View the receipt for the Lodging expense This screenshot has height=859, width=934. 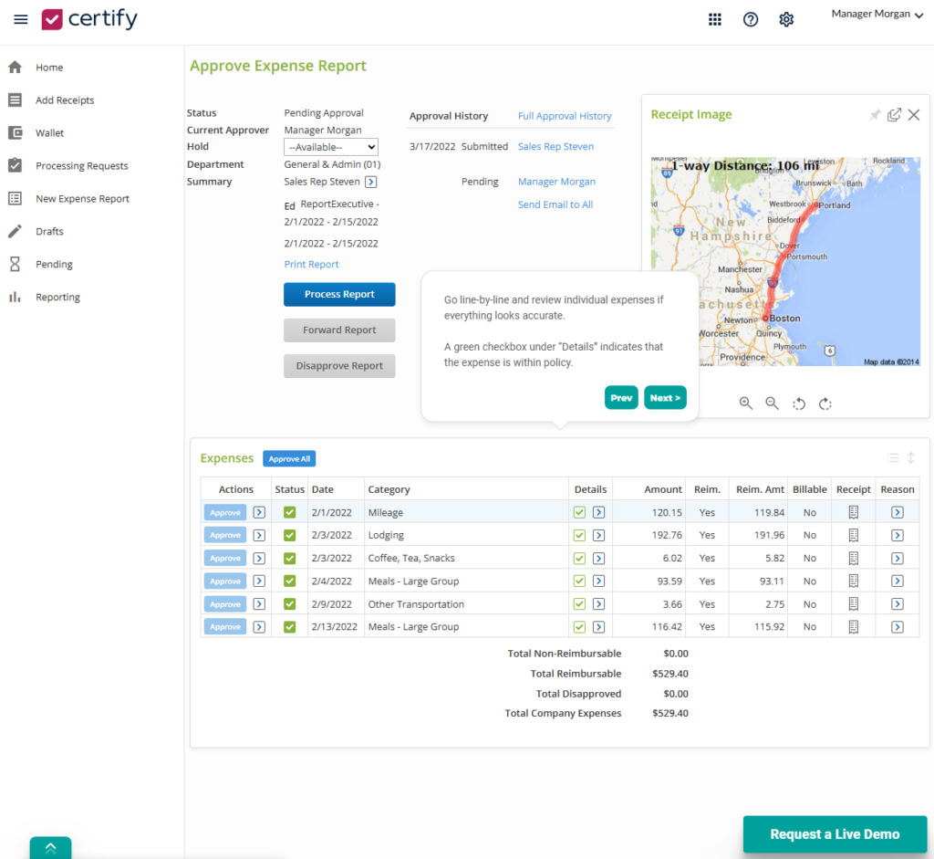[853, 535]
